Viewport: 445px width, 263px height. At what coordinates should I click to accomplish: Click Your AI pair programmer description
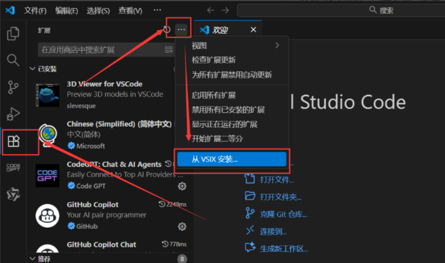[x=107, y=215]
